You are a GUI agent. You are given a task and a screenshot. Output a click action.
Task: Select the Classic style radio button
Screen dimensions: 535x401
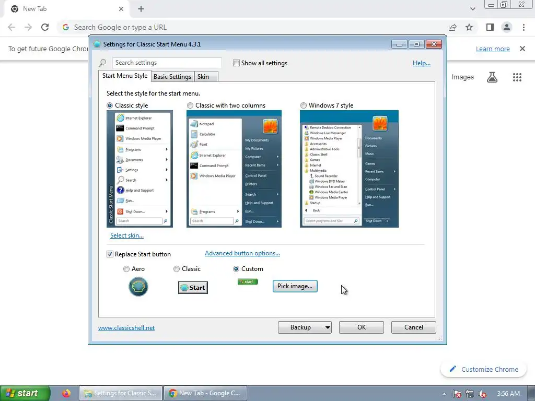coord(110,105)
